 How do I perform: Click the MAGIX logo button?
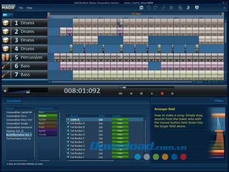[x=8, y=8]
